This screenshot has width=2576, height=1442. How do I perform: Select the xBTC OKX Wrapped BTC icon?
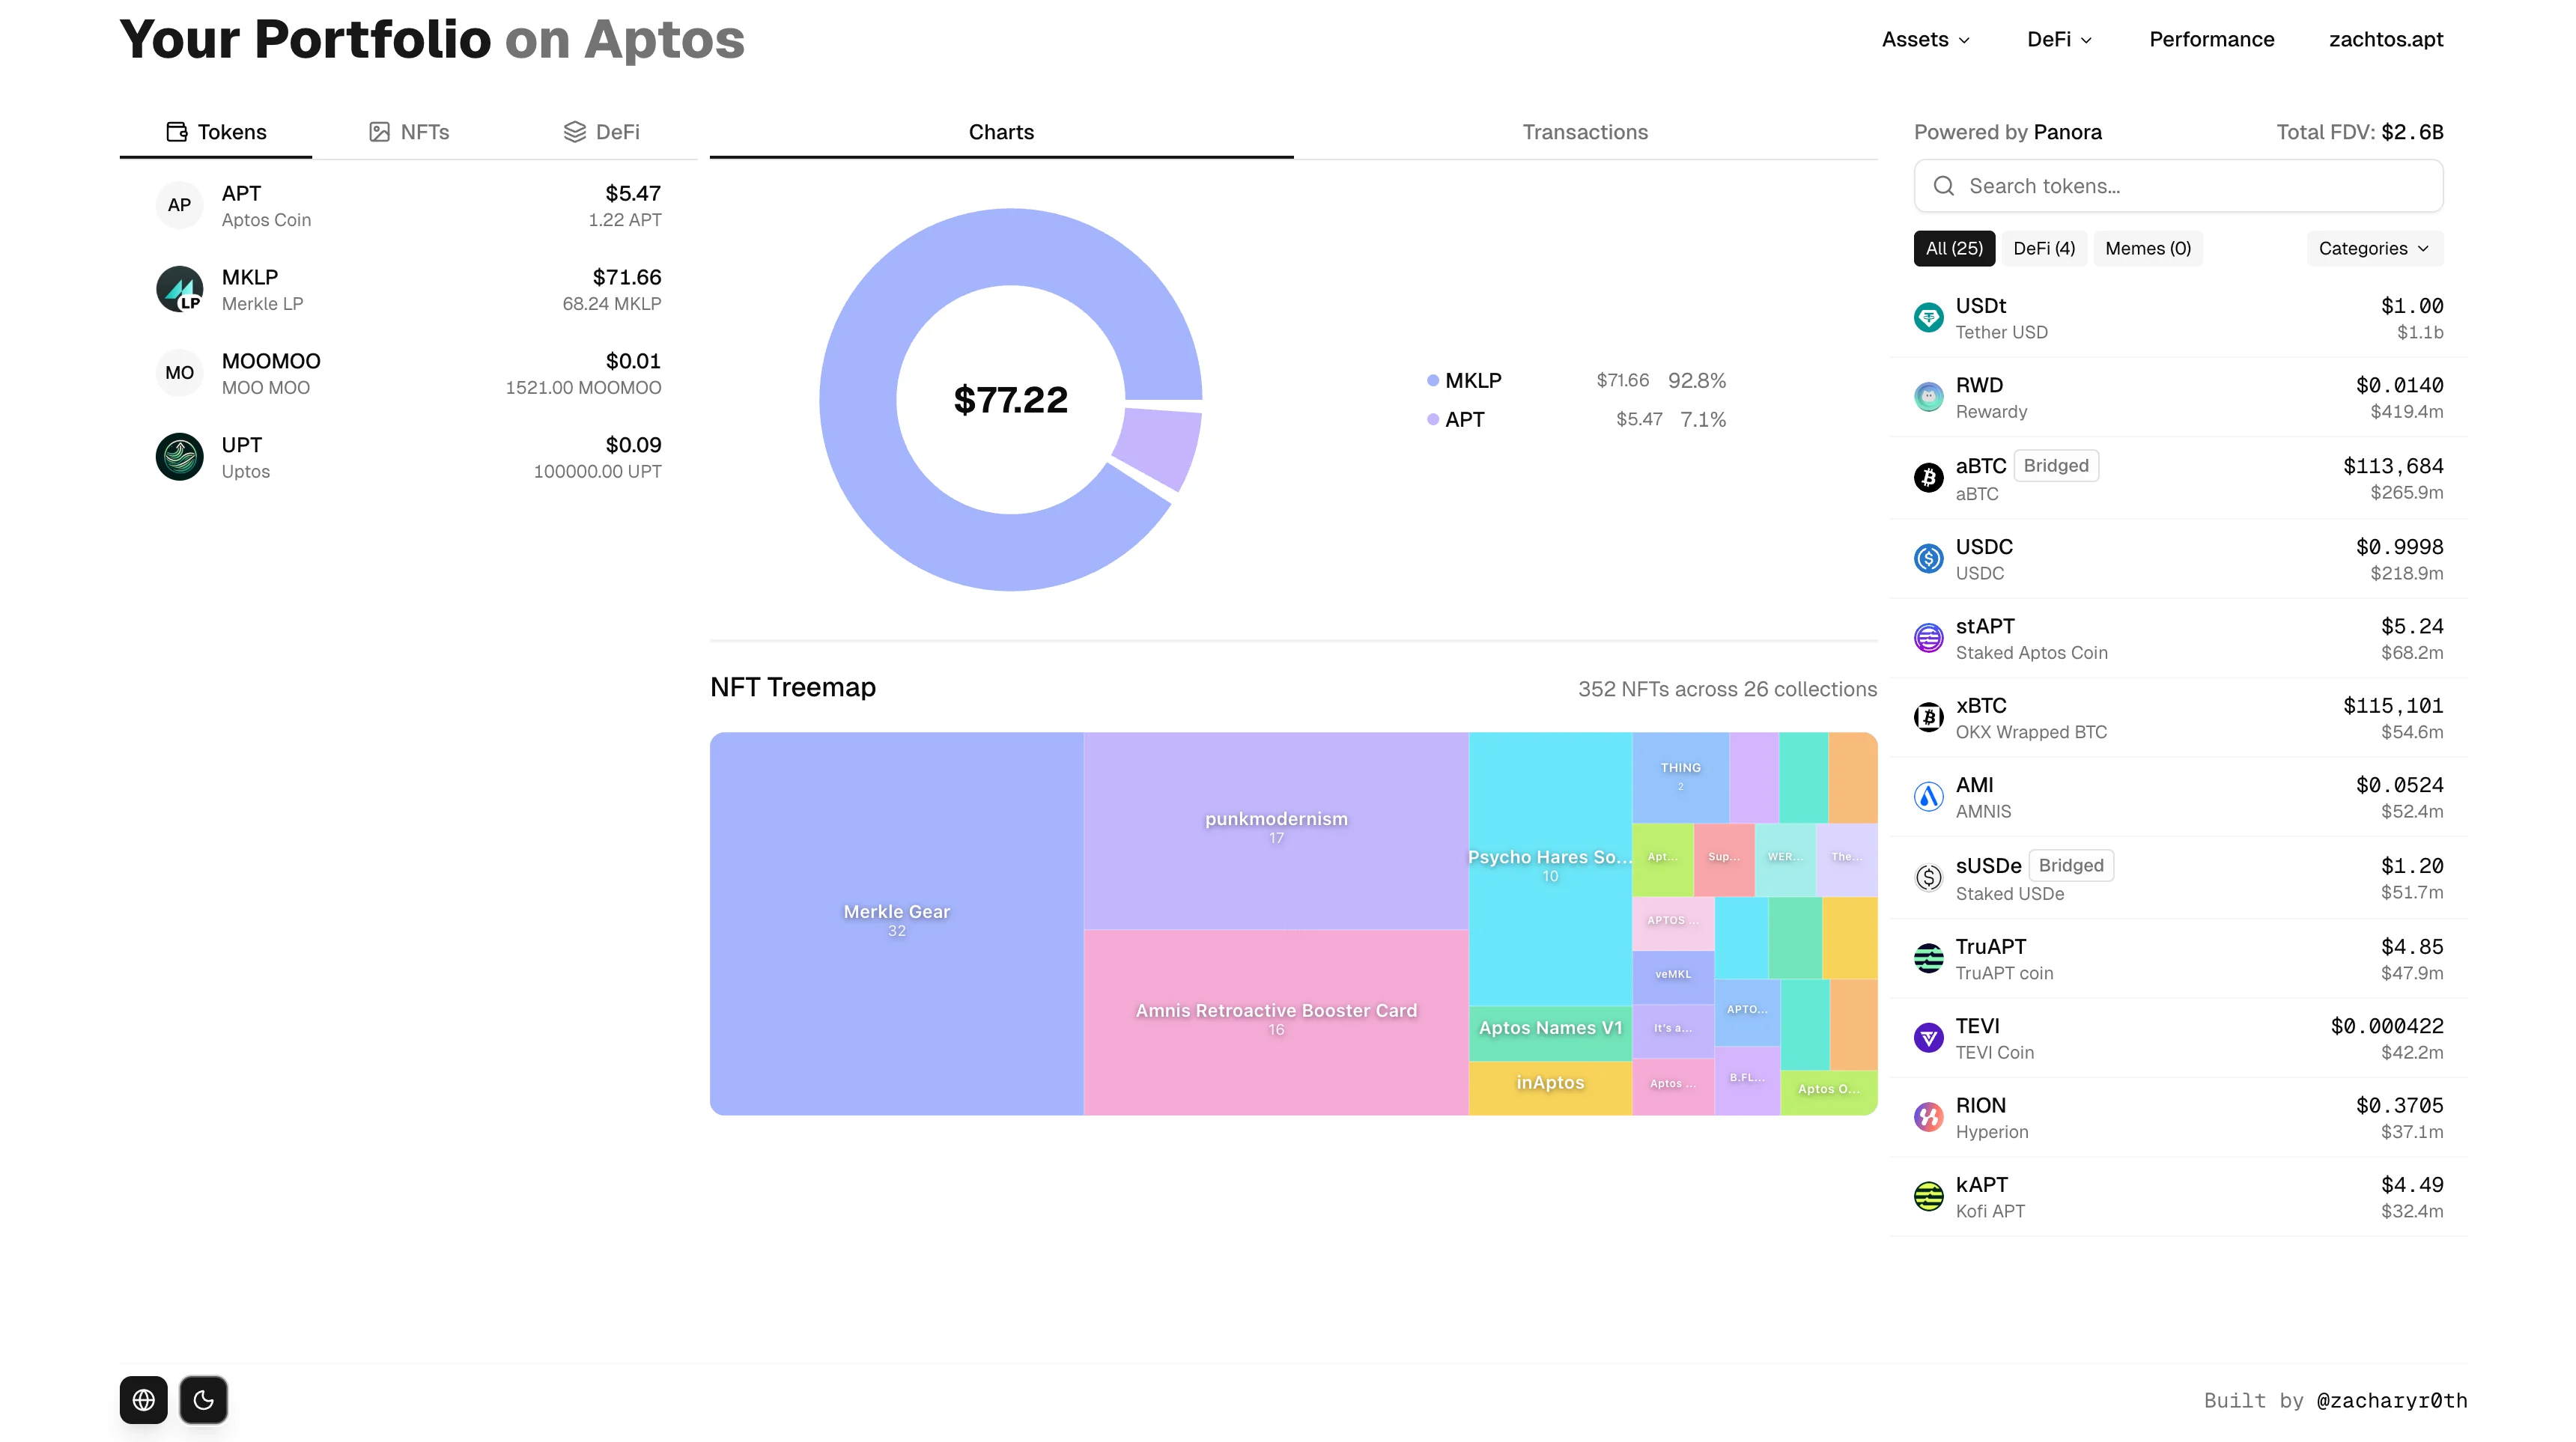pyautogui.click(x=1928, y=716)
